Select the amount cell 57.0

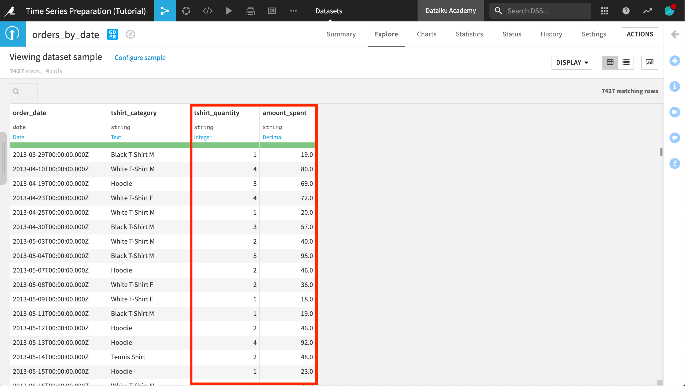[x=288, y=227]
